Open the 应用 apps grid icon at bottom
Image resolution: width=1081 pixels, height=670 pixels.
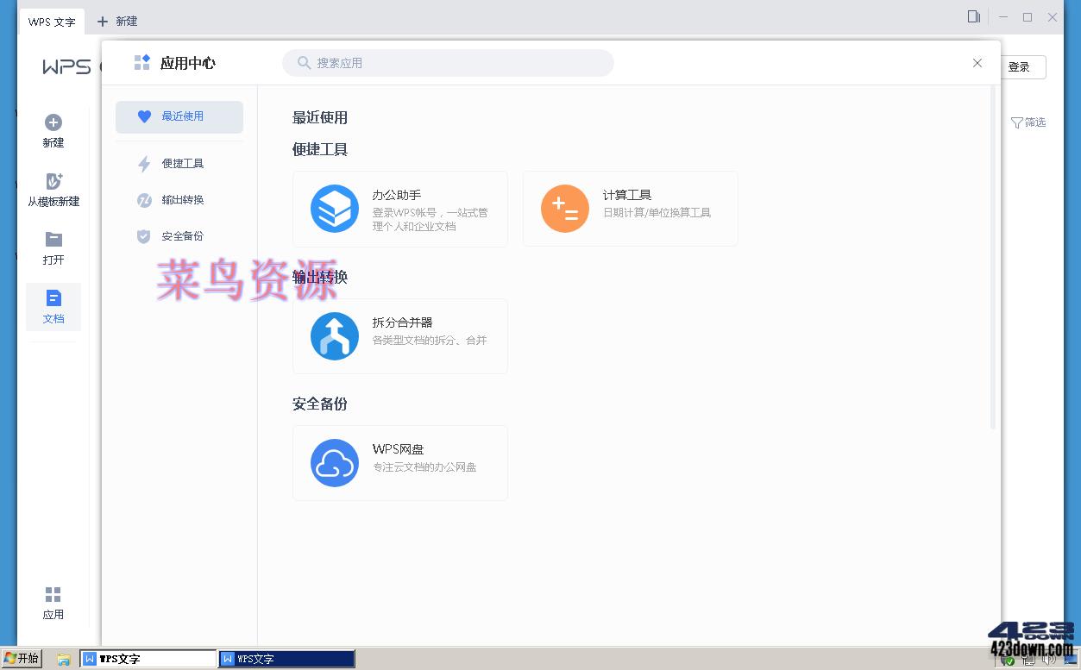pos(53,593)
